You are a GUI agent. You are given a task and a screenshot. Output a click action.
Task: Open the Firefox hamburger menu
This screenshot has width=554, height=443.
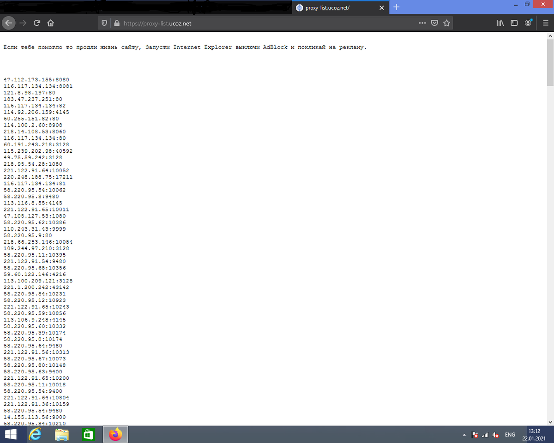(x=545, y=23)
